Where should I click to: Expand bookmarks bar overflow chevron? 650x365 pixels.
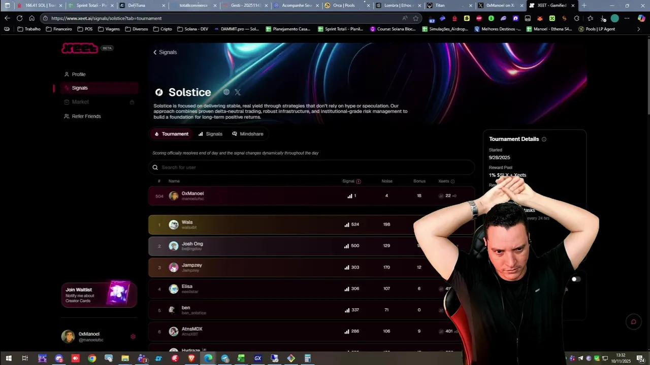(638, 29)
